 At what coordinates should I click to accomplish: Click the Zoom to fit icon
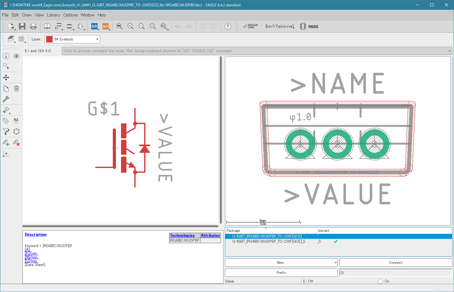119,26
